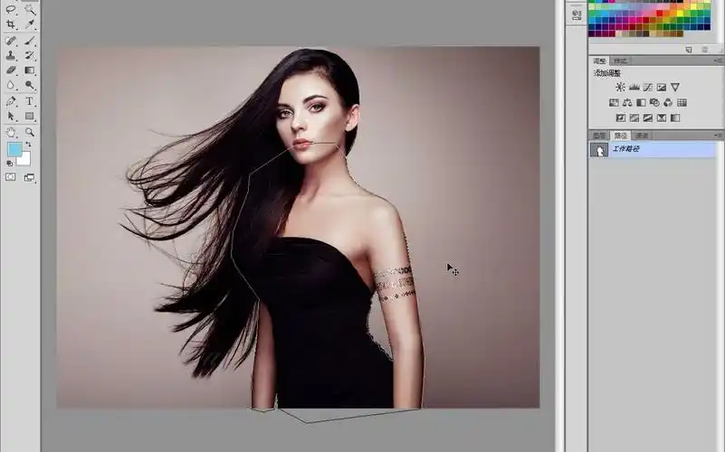Select the Eraser tool

tap(11, 70)
